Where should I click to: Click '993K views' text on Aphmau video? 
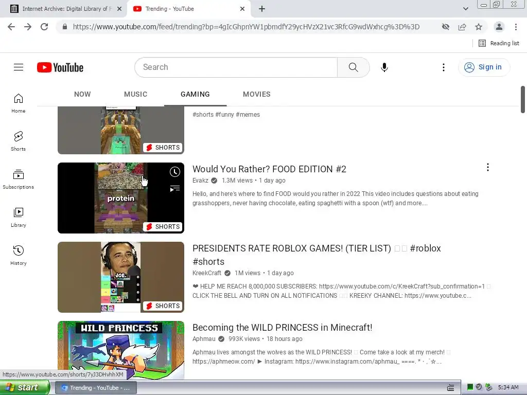244,339
